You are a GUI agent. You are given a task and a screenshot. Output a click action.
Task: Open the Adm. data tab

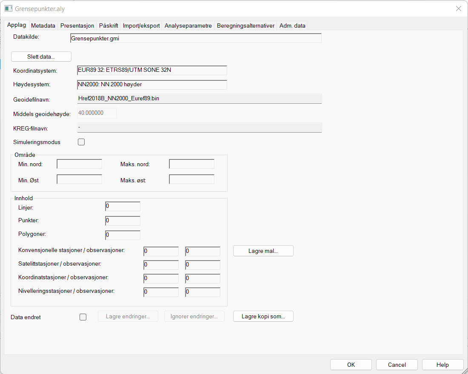pos(292,25)
